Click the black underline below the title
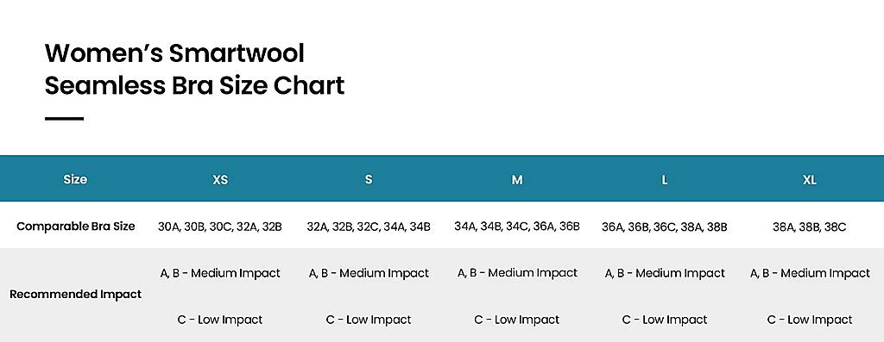 click(x=64, y=119)
